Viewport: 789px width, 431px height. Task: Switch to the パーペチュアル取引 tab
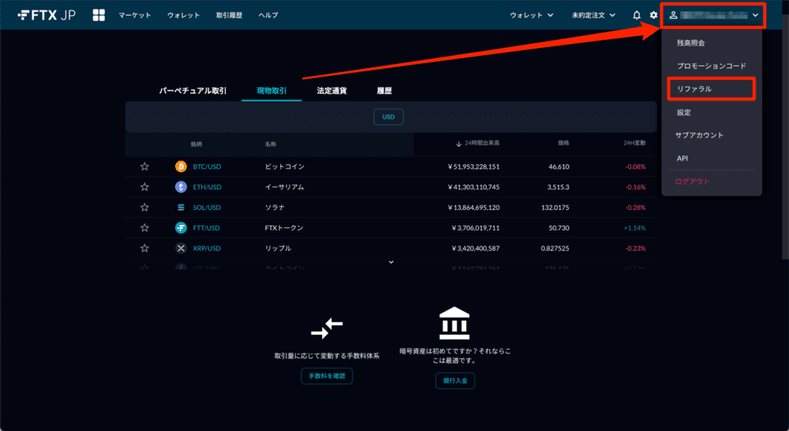193,91
